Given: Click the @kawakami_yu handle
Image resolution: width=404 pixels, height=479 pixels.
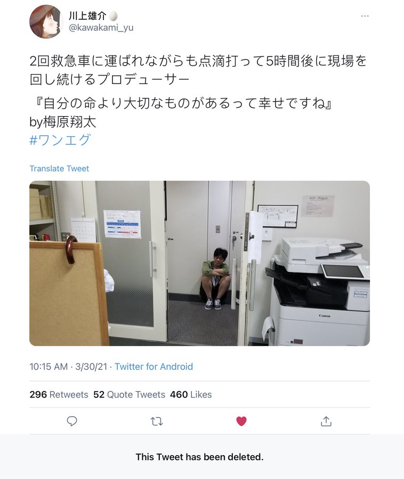Looking at the screenshot, I should point(101,28).
